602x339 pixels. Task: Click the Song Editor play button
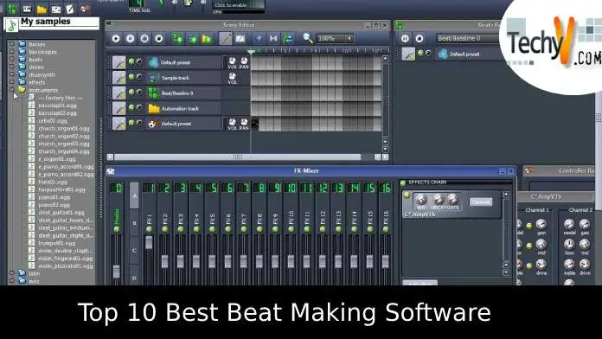(x=116, y=38)
